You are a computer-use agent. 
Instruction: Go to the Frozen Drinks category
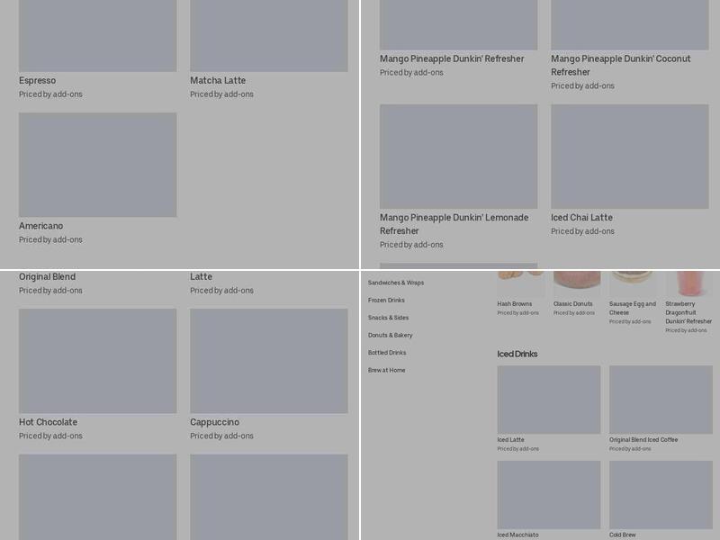click(386, 301)
